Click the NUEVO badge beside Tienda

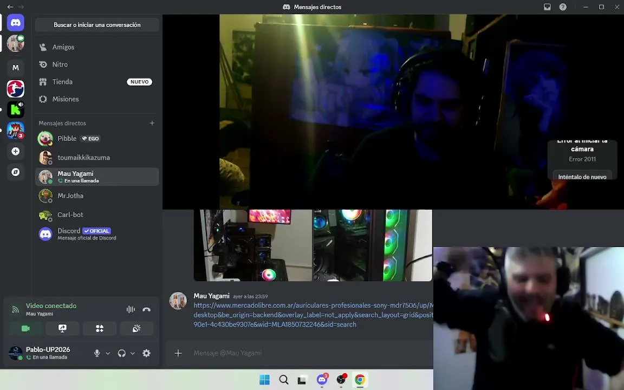pyautogui.click(x=139, y=82)
